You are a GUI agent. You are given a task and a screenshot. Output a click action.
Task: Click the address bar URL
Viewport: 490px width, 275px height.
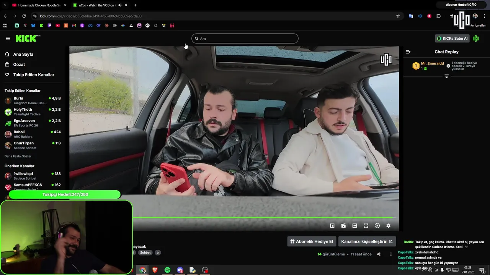91,16
